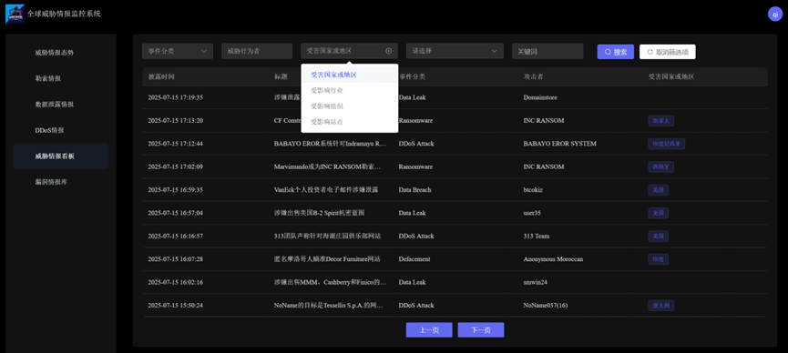Click the 搜索 search button

(616, 52)
